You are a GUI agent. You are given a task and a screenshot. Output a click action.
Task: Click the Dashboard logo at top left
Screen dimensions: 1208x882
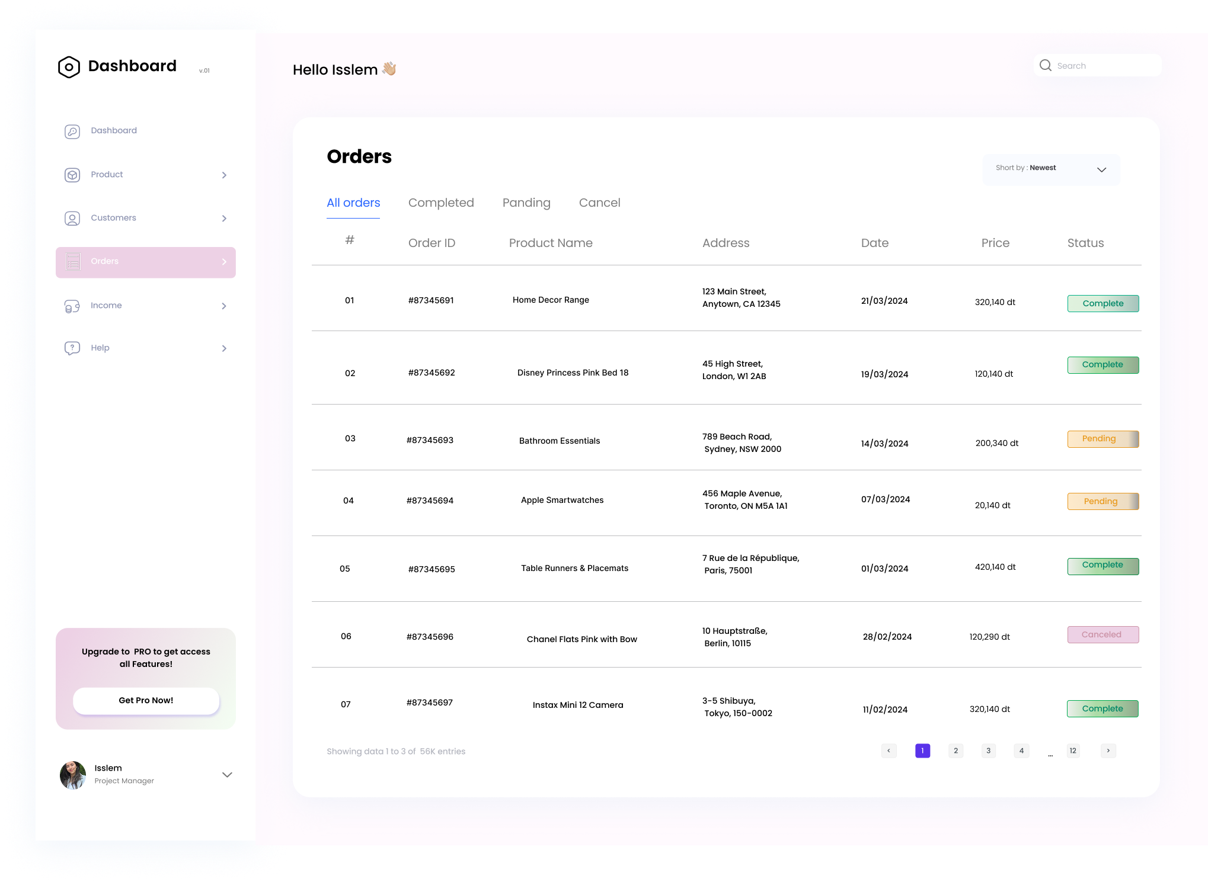(x=68, y=67)
